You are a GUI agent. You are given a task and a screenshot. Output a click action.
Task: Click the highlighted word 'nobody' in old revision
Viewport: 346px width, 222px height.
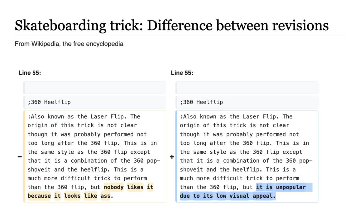pyautogui.click(x=114, y=187)
